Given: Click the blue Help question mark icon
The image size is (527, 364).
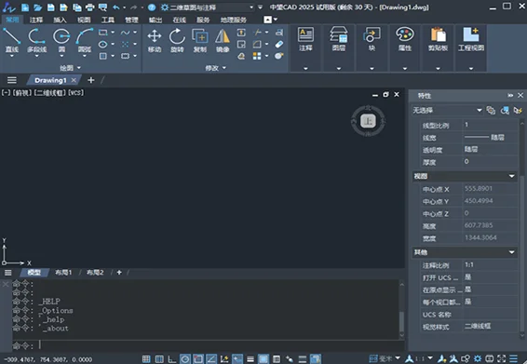Looking at the screenshot, I should pyautogui.click(x=152, y=7).
